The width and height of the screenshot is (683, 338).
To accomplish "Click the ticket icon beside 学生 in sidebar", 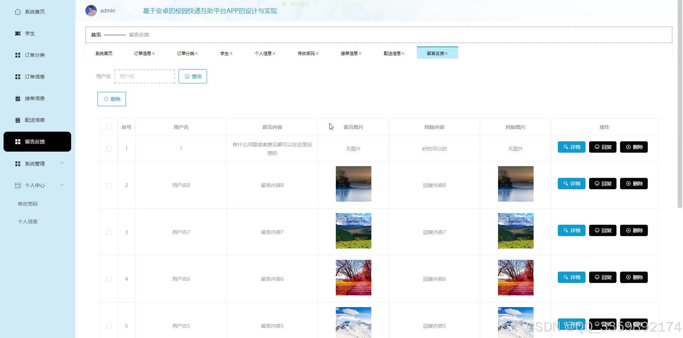I will [x=18, y=33].
